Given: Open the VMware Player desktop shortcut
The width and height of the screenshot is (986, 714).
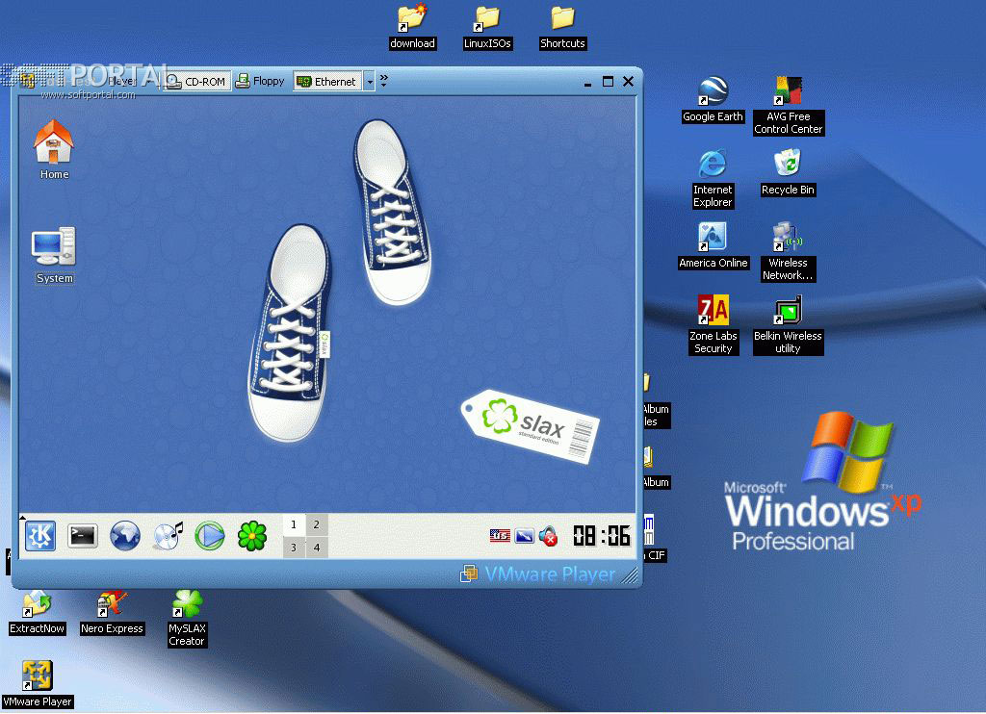Looking at the screenshot, I should tap(38, 684).
